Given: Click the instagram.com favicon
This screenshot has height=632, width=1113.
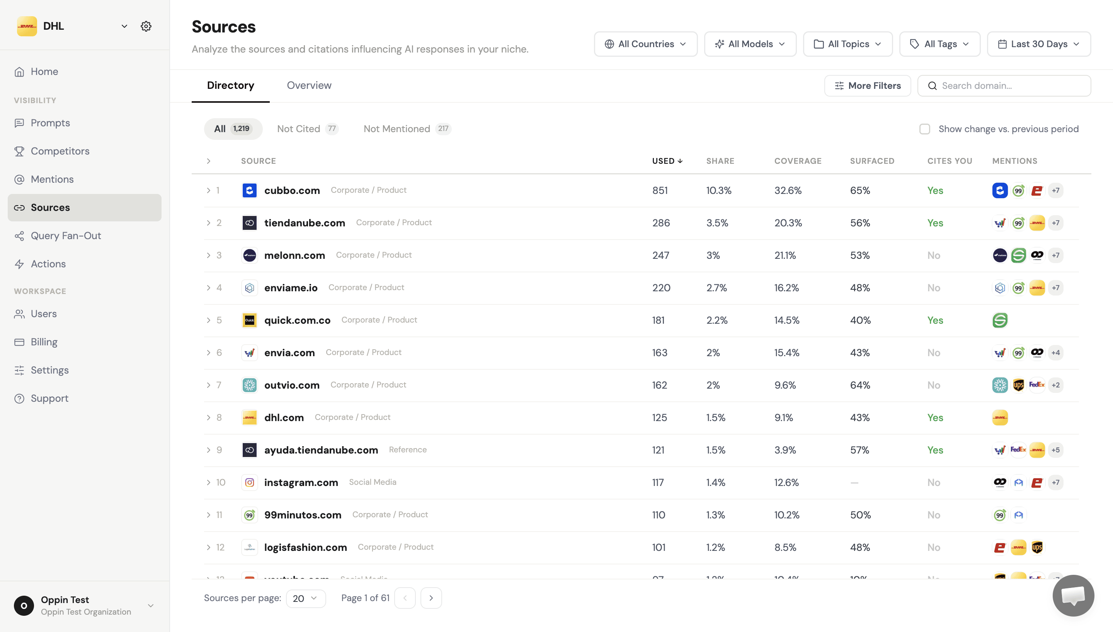Looking at the screenshot, I should (250, 482).
